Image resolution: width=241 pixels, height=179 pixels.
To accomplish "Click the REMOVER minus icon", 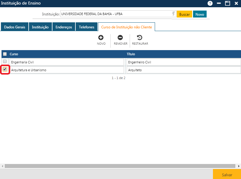I will (120, 38).
